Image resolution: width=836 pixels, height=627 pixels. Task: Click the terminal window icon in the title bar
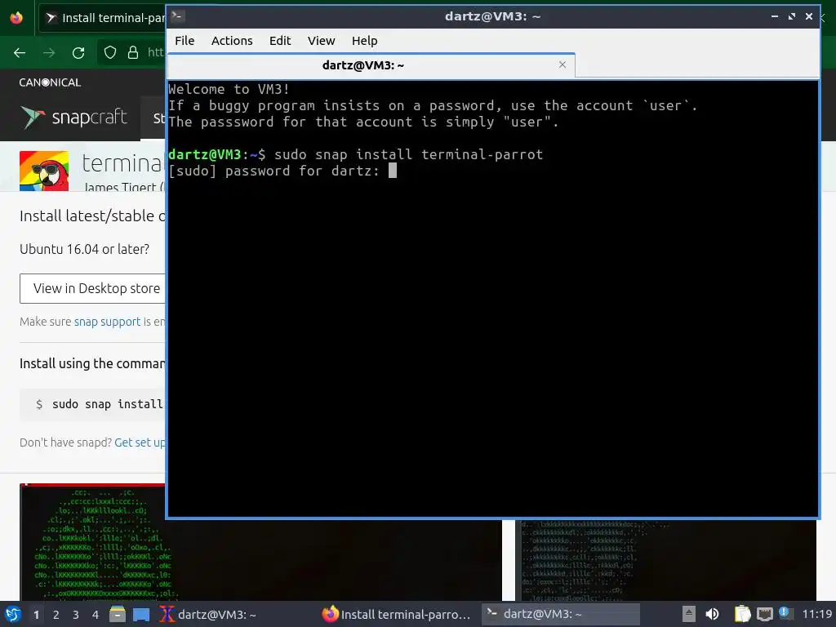pyautogui.click(x=178, y=16)
